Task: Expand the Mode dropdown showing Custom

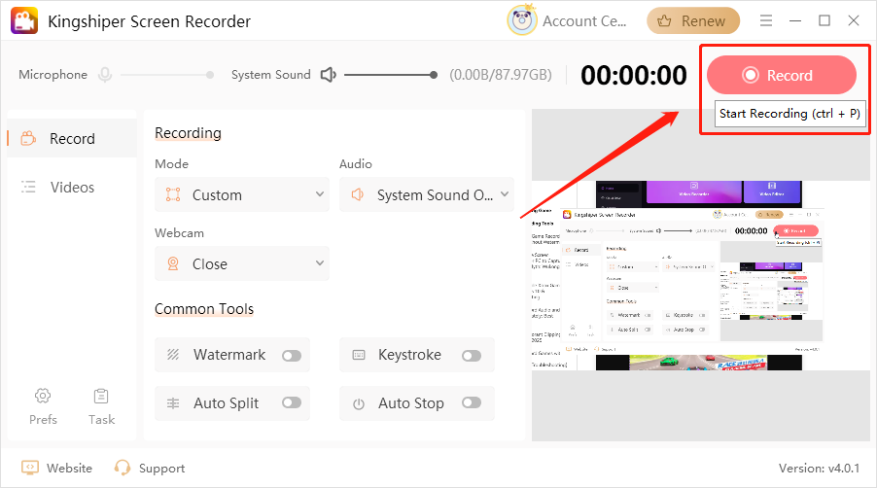Action: [x=242, y=194]
